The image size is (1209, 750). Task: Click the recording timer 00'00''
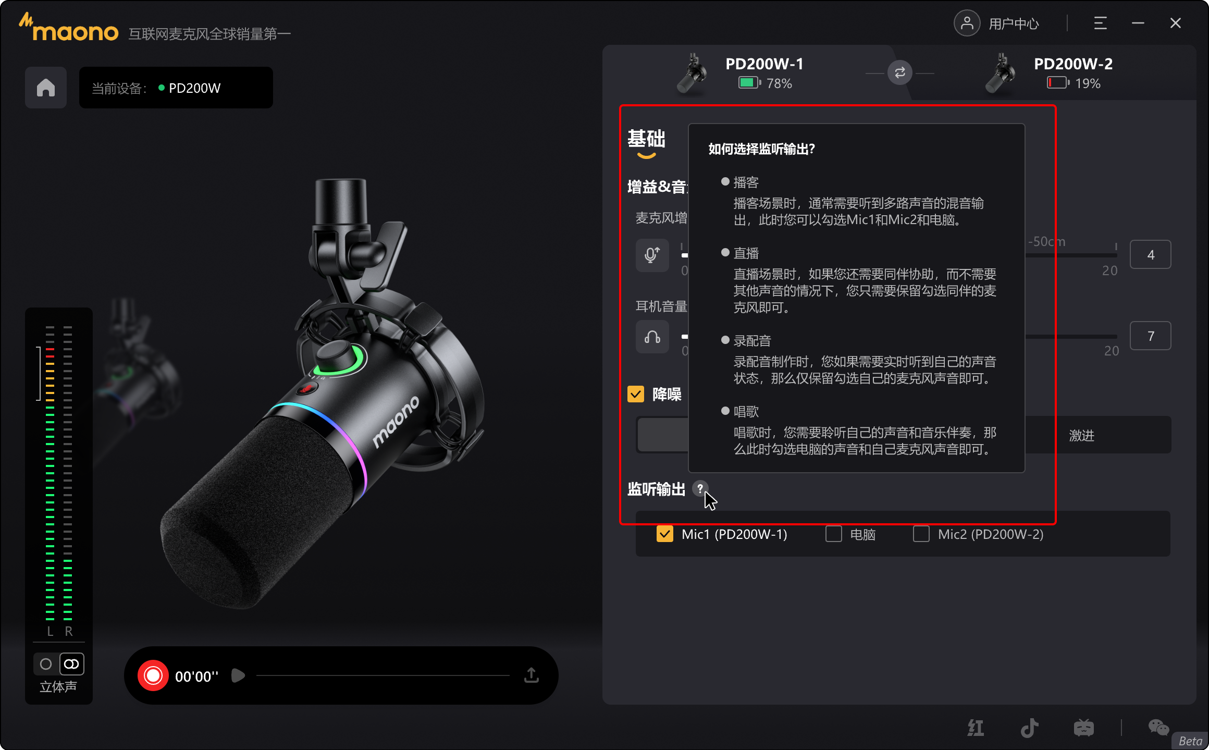click(196, 677)
